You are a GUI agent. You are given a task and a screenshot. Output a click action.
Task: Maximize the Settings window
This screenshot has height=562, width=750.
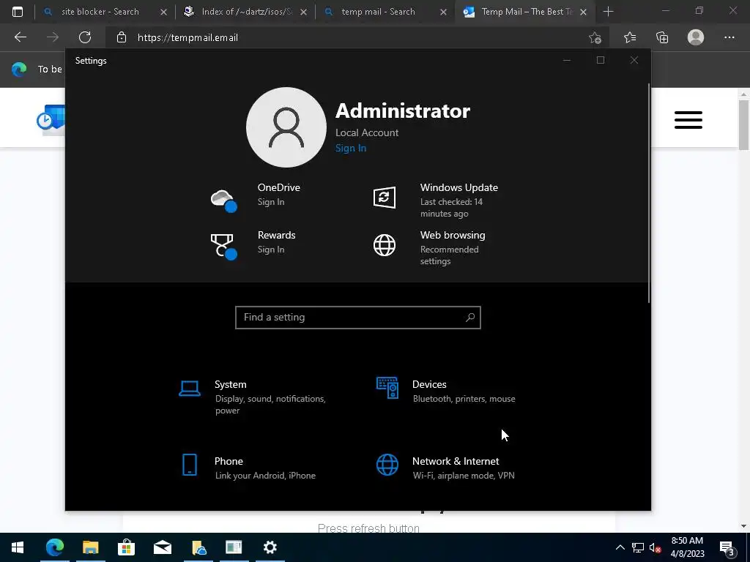(601, 60)
